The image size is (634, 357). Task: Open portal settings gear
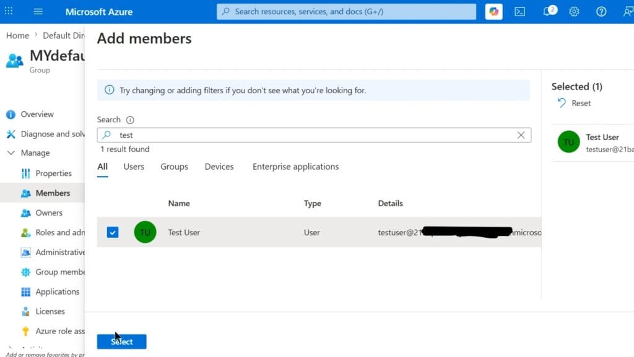[574, 11]
